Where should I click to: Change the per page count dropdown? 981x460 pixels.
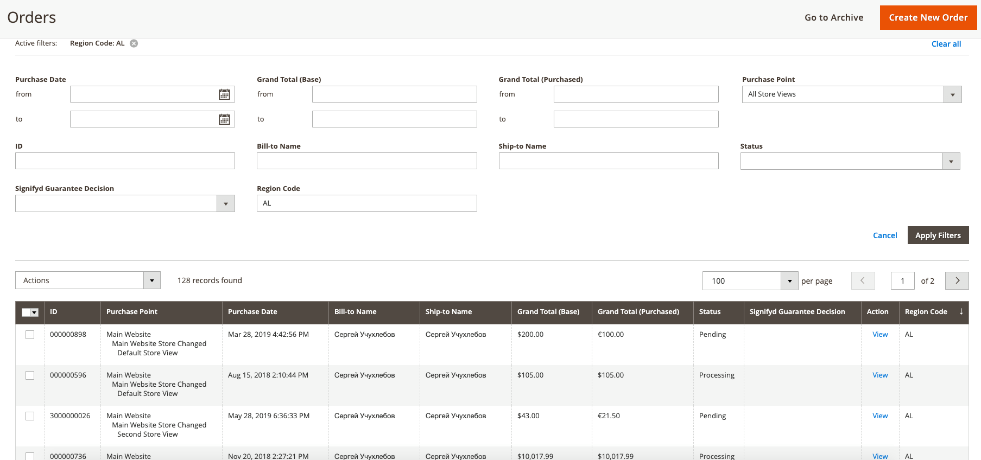pos(750,280)
